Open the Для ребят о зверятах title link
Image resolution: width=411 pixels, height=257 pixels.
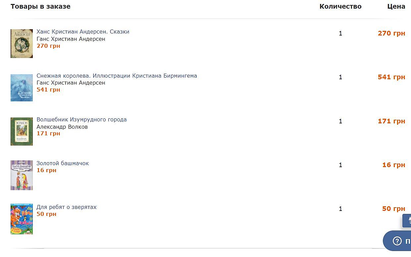coord(67,207)
